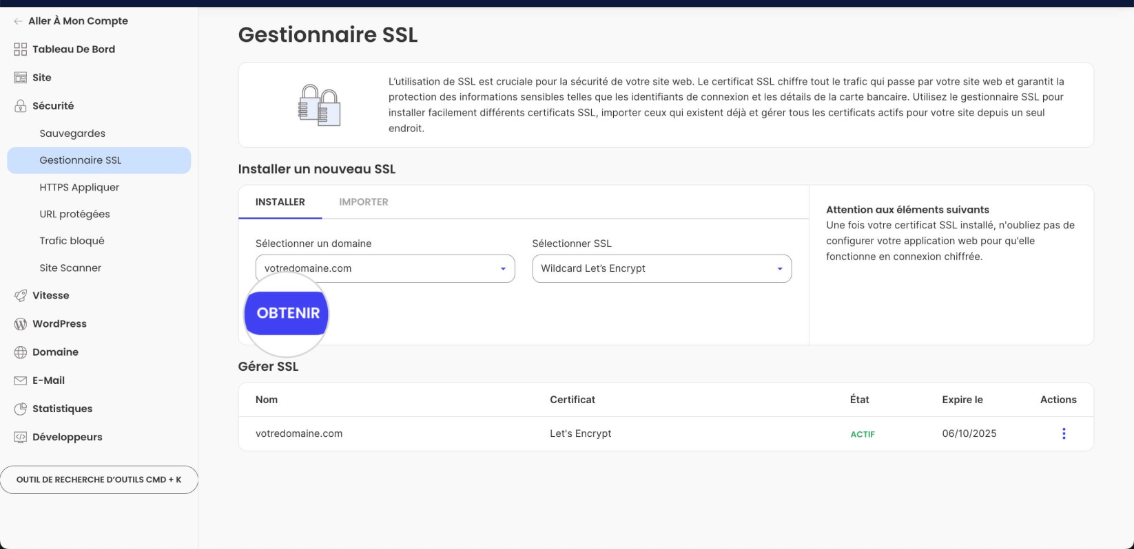Open URL protégées in the sidebar
1134x549 pixels.
[74, 214]
